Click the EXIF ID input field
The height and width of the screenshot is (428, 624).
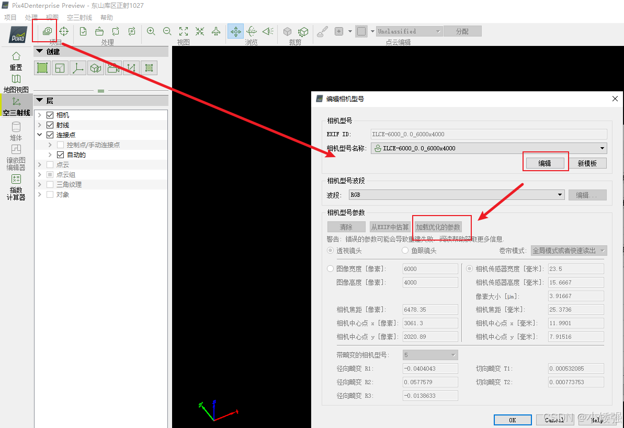(x=489, y=134)
